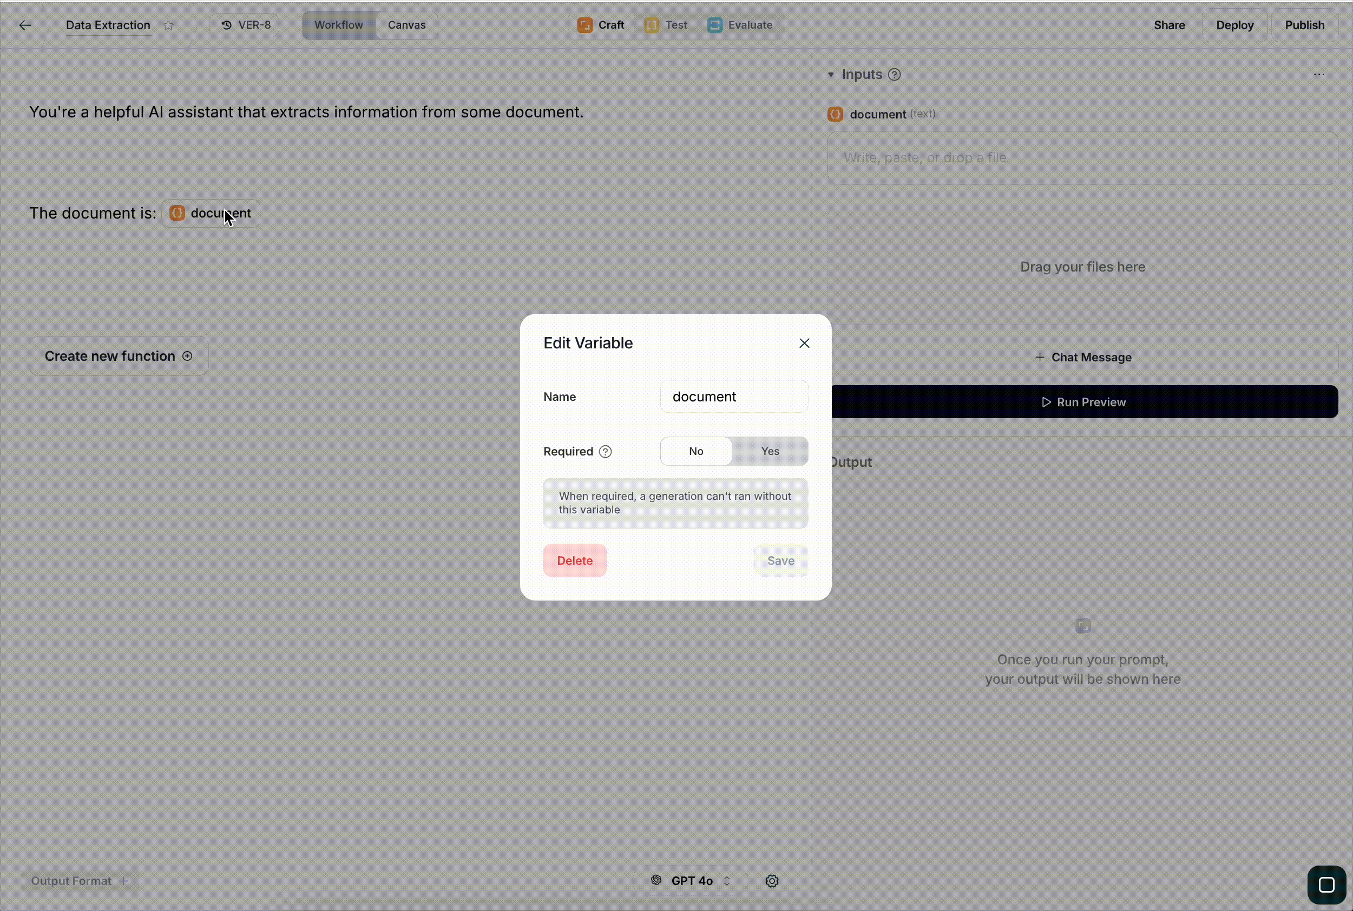Image resolution: width=1353 pixels, height=911 pixels.
Task: Switch to the Canvas view
Action: [x=406, y=24]
